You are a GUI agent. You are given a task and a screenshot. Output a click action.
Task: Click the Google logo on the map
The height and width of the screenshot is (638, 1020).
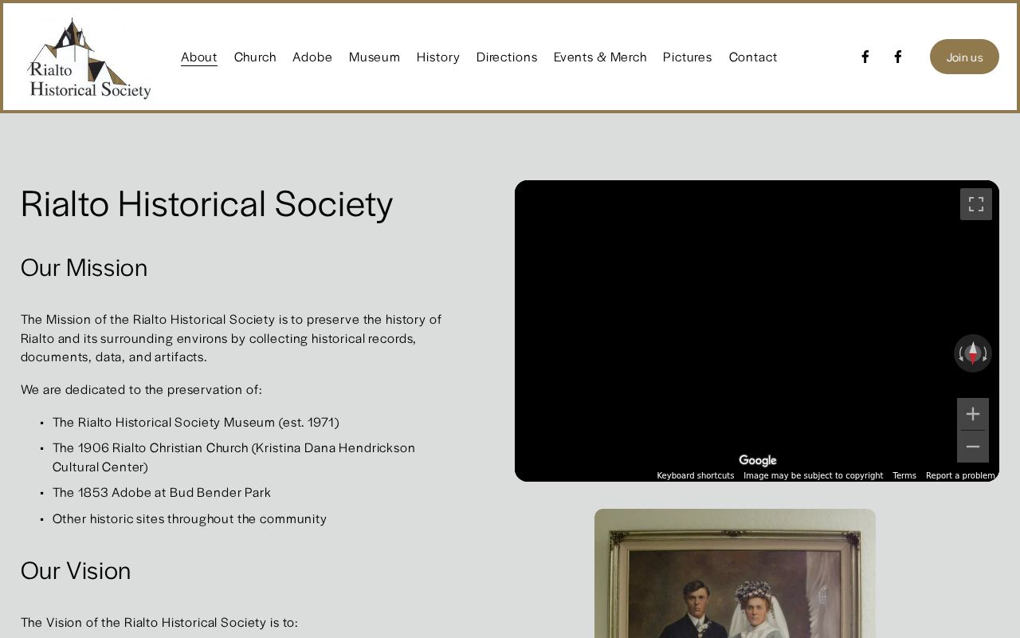click(x=758, y=460)
